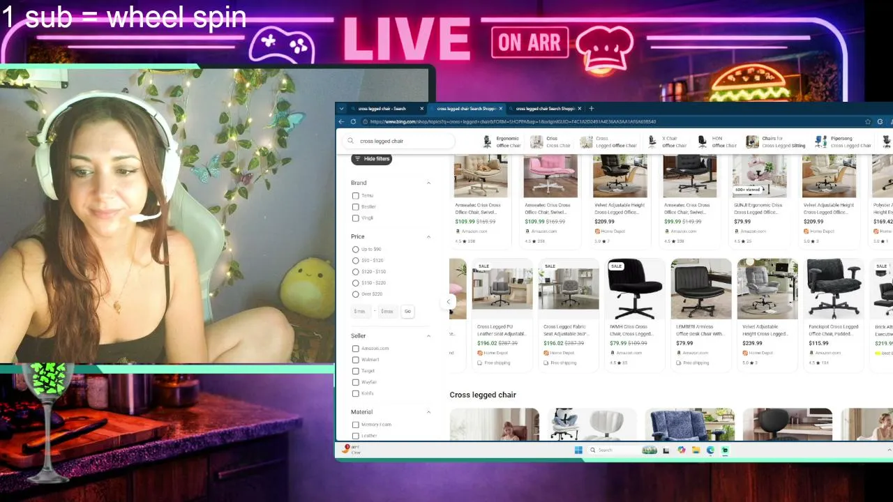Viewport: 893px width, 502px height.
Task: Check the Kohl's seller filter
Action: [356, 393]
